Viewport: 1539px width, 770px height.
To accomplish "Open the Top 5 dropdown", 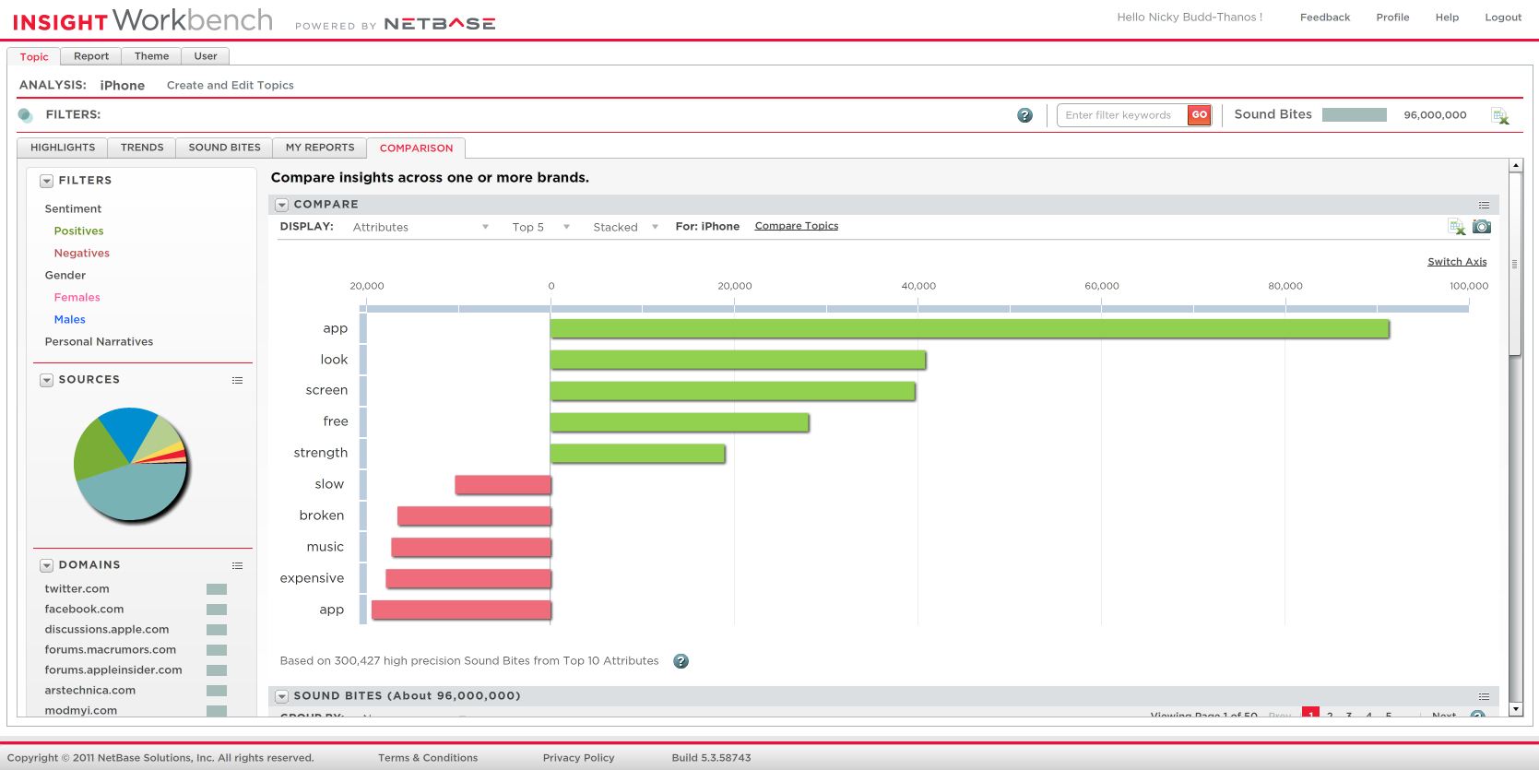I will click(541, 227).
